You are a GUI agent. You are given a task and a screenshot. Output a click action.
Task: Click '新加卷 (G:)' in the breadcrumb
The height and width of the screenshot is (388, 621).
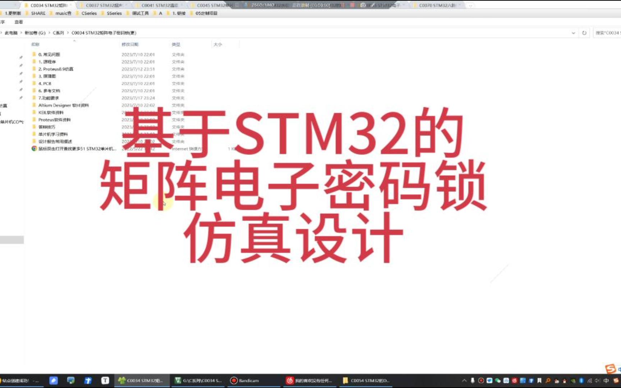(35, 33)
